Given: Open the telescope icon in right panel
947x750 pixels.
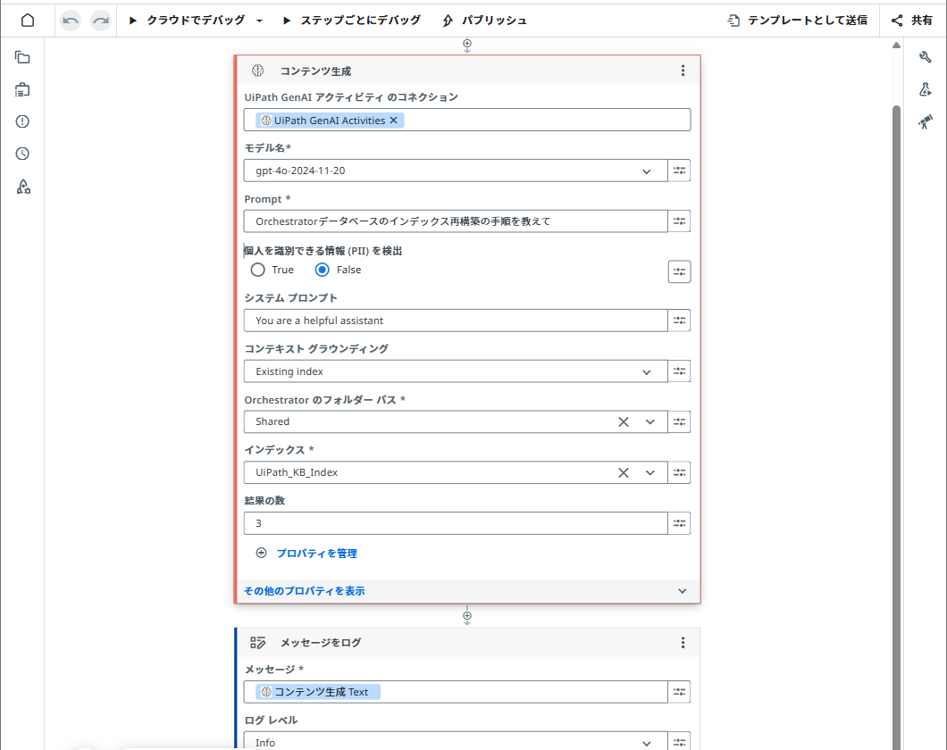Looking at the screenshot, I should (x=926, y=122).
